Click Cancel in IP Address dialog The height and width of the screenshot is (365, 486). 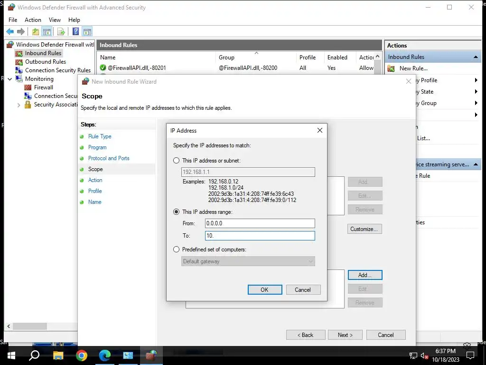[x=303, y=289]
